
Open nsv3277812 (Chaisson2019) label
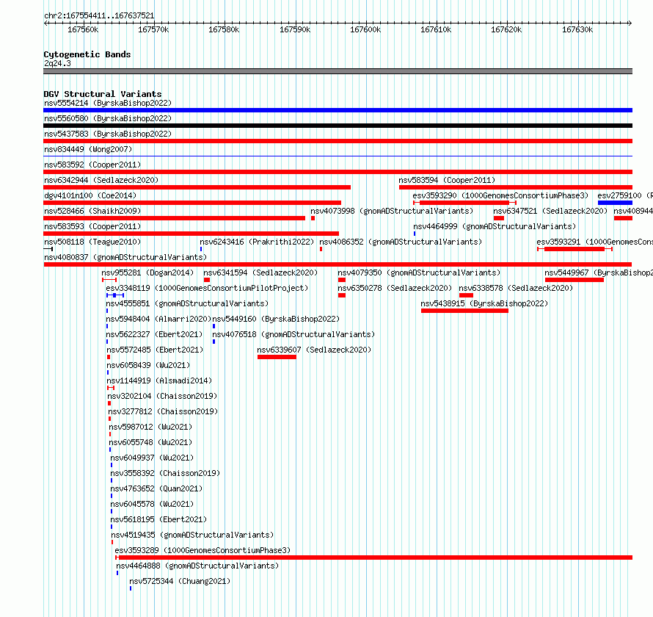(x=163, y=411)
